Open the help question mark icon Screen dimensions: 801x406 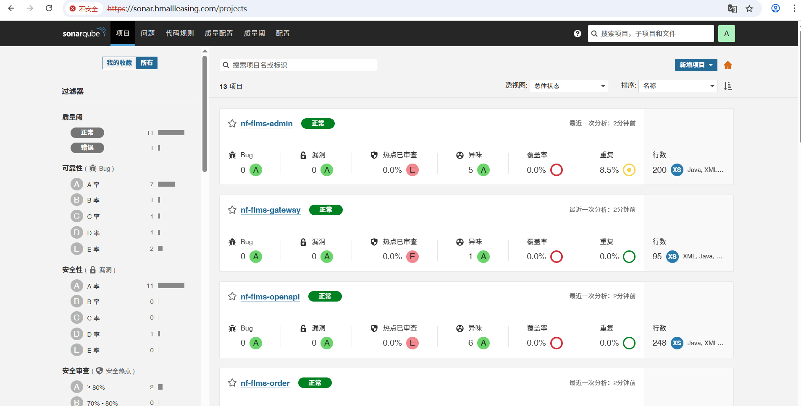coord(578,34)
